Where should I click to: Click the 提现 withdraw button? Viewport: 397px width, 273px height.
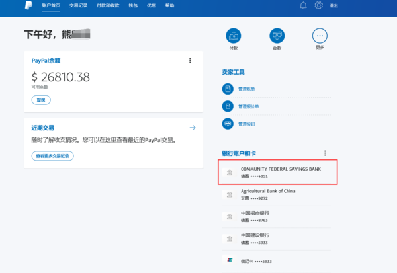coord(41,100)
